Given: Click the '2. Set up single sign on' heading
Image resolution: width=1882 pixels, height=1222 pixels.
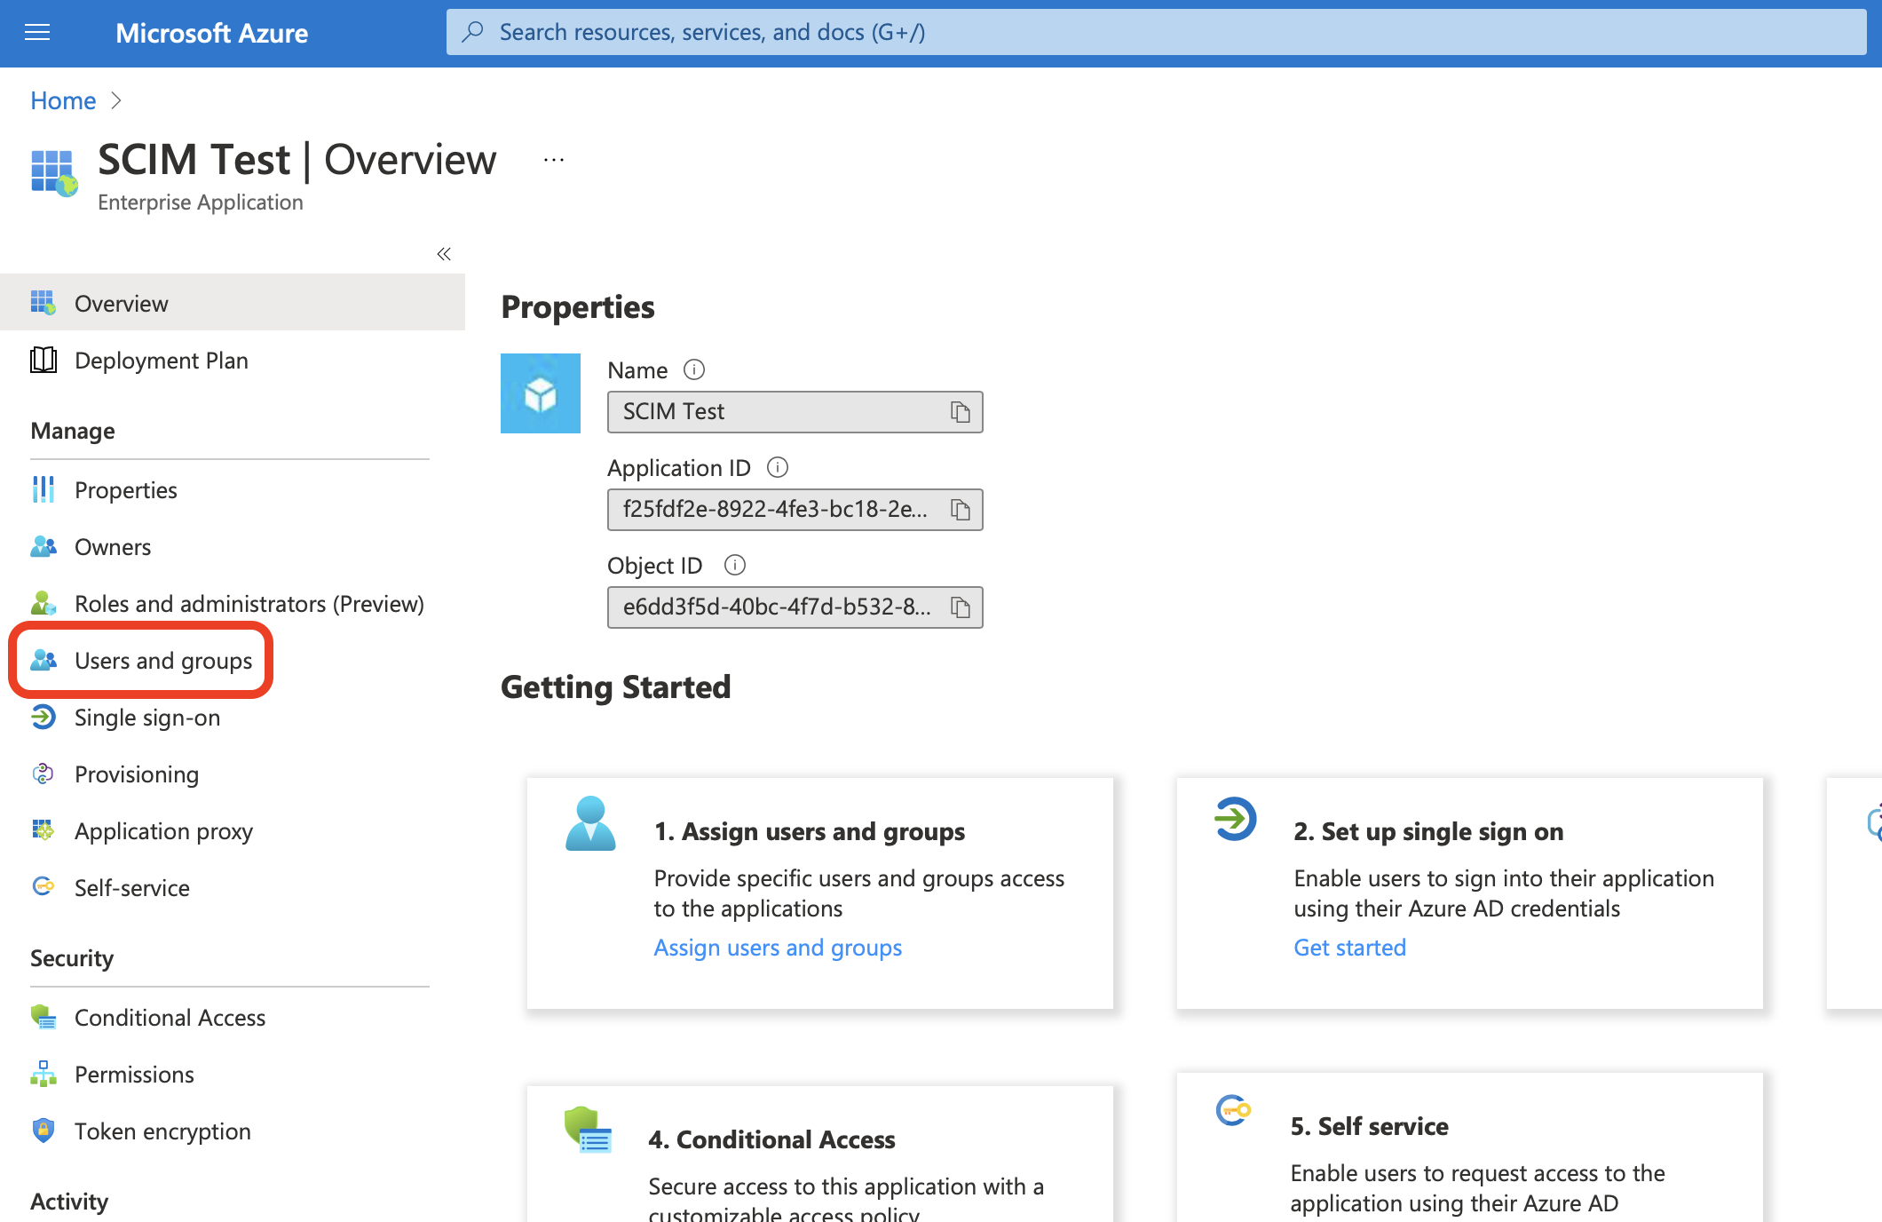Looking at the screenshot, I should coord(1428,831).
